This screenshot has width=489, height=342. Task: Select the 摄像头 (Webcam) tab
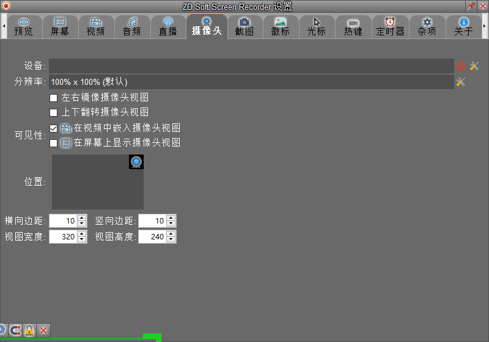207,26
